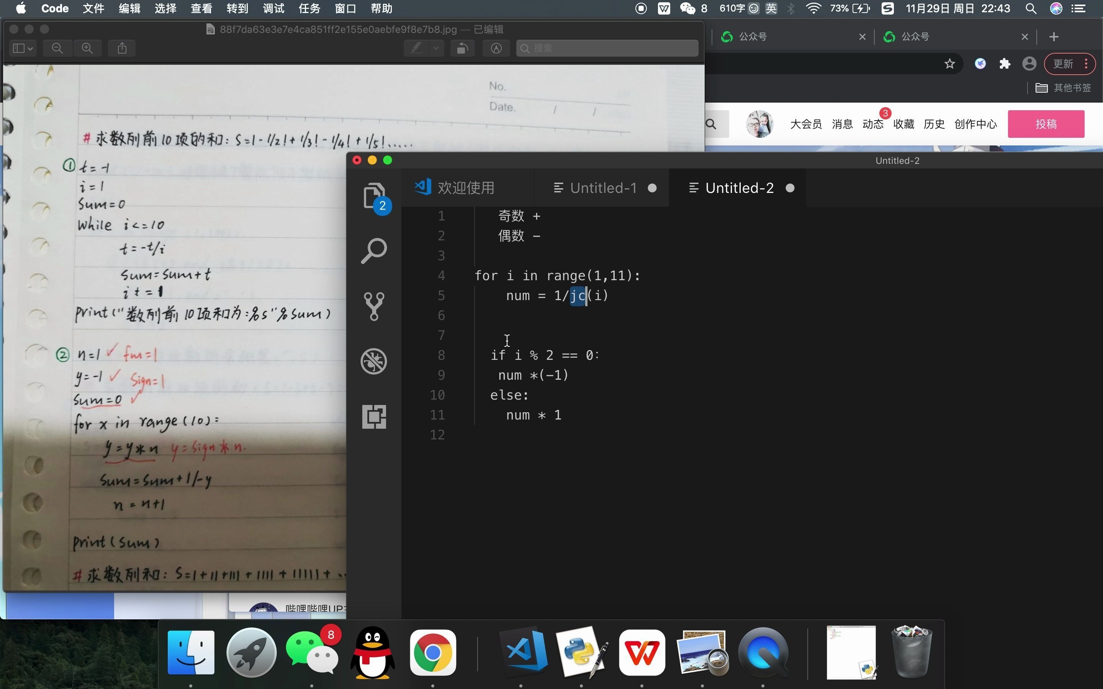1103x689 pixels.
Task: Click Preview's zoom in toolbar icon
Action: [87, 48]
